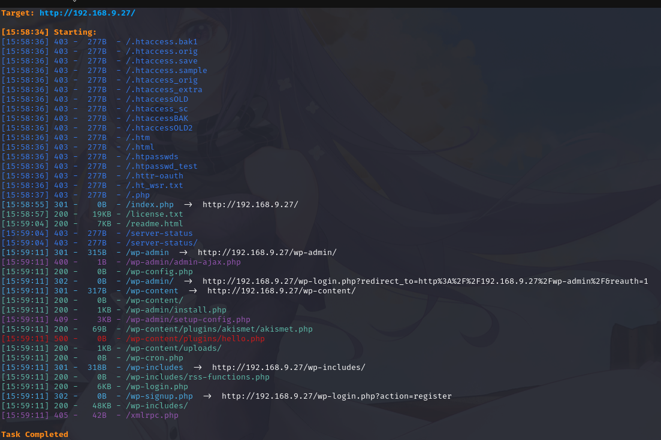Viewport: 661px width, 440px height.
Task: Click the /.htaccessOLD2 path
Action: pos(159,128)
